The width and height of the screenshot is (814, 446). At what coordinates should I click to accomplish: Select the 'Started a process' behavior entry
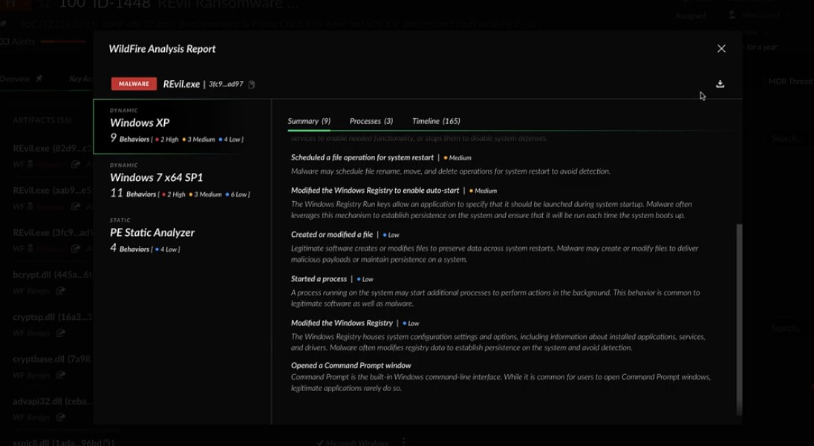319,278
